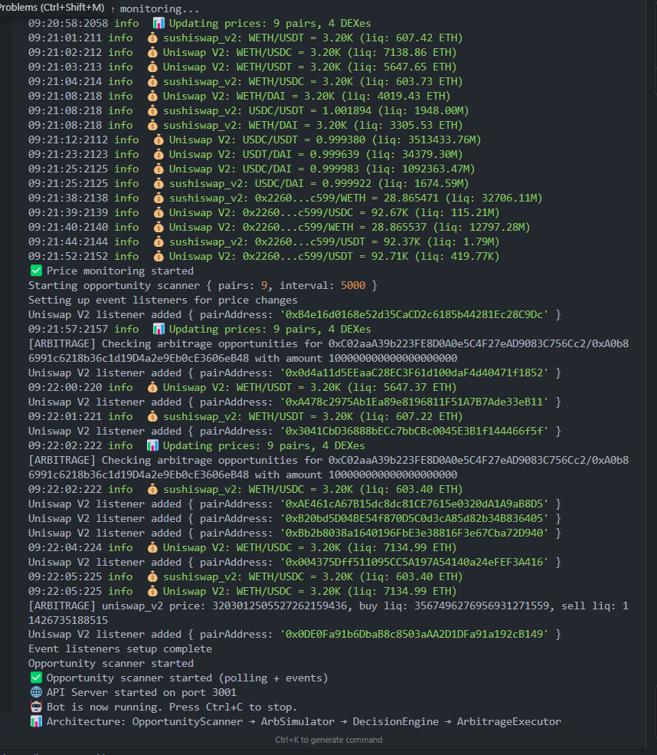Screen dimensions: 657x755
Task: Click the 'Ctrl+K to generate command' hint
Action: (328, 740)
